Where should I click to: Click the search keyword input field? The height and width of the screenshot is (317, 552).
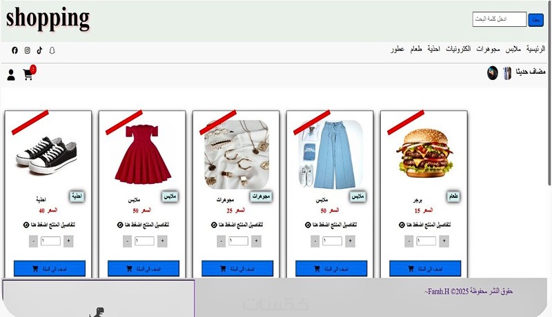tap(499, 19)
